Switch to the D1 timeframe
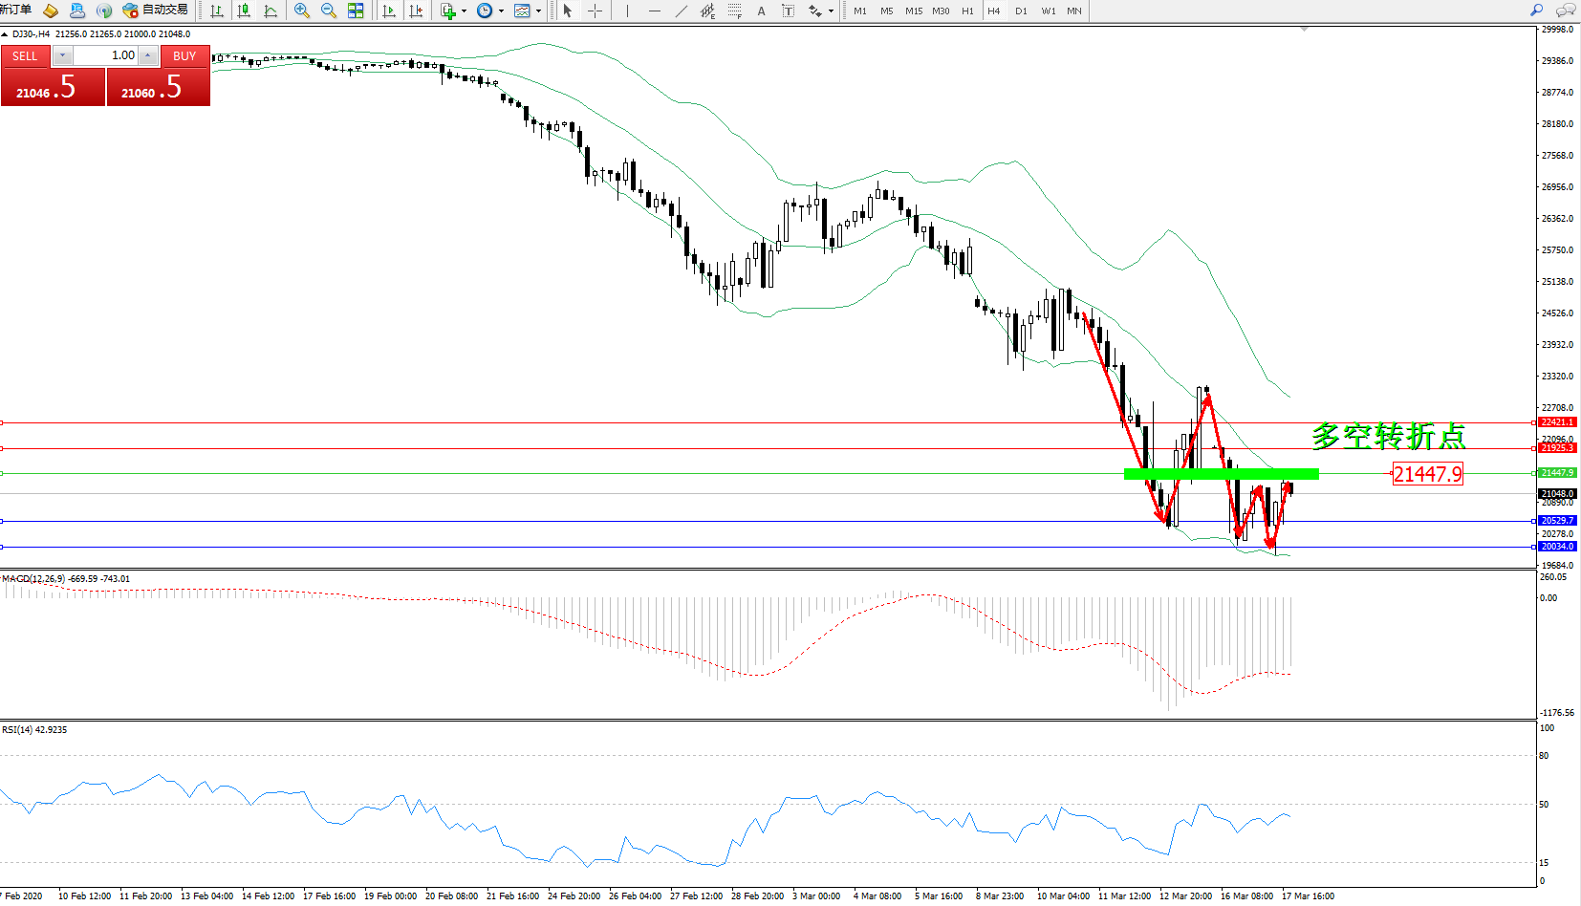The width and height of the screenshot is (1581, 906). [x=1021, y=11]
